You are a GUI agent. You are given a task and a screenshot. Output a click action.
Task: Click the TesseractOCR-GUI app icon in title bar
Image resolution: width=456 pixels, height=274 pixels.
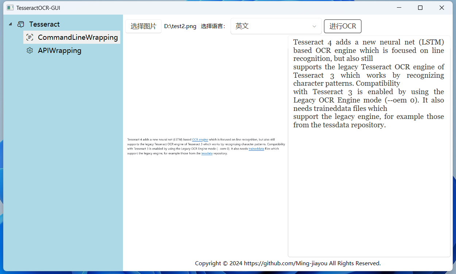(10, 7)
